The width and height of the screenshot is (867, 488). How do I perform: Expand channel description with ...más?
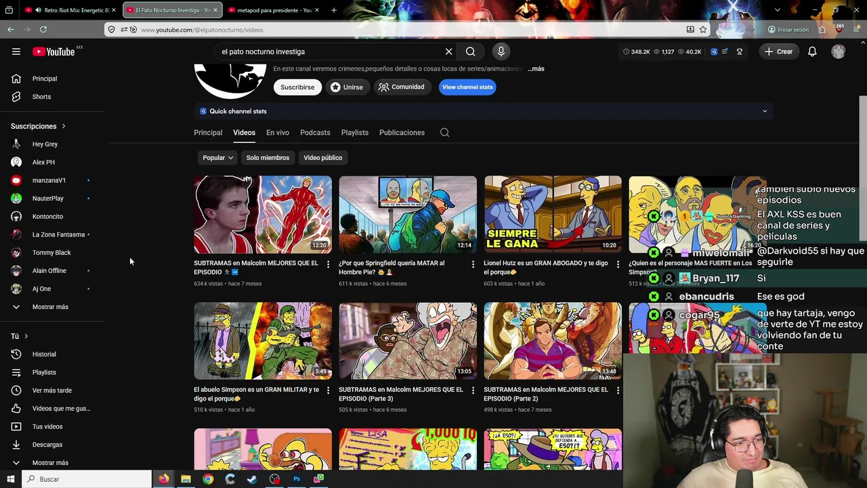(x=536, y=68)
